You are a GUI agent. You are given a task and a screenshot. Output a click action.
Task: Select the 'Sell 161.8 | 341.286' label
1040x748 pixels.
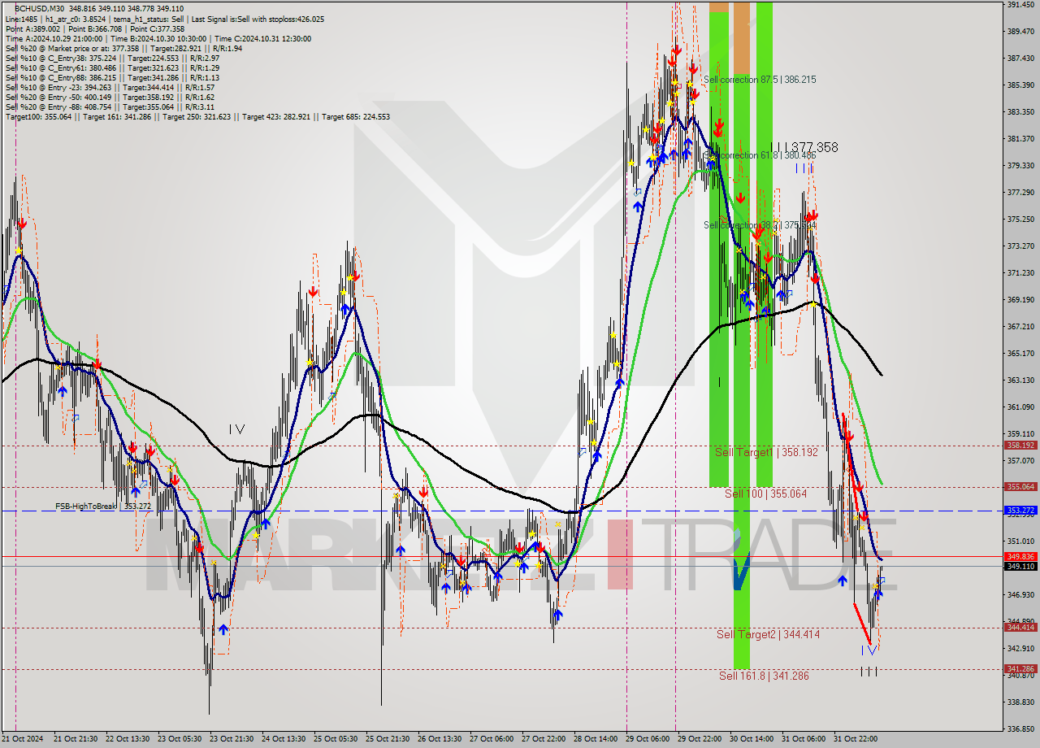(764, 676)
